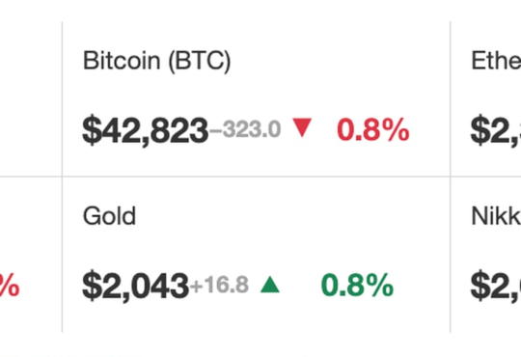Image resolution: width=521 pixels, height=357 pixels.
Task: Open the partially visible Nikkei label
Action: [496, 216]
